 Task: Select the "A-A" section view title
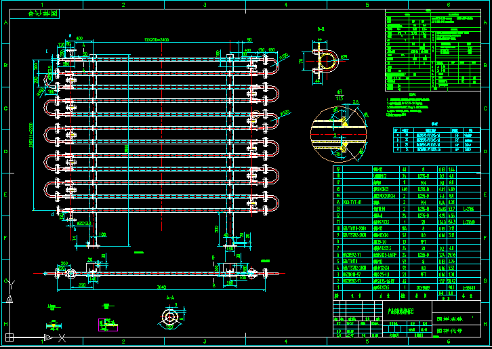click(170, 298)
